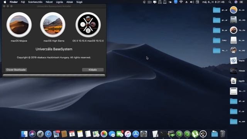Open Contacts book in the Dock
247x139 pixels.
point(64,134)
